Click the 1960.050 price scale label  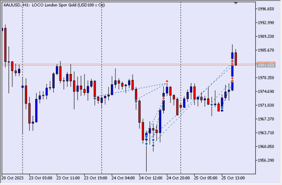click(x=266, y=147)
